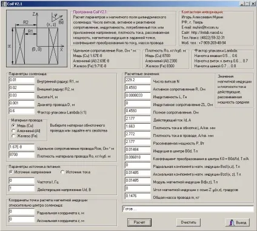257x231 pixels.
Task: Click Намотка шиной 0.7...0.8 reference
Action: (x=215, y=66)
